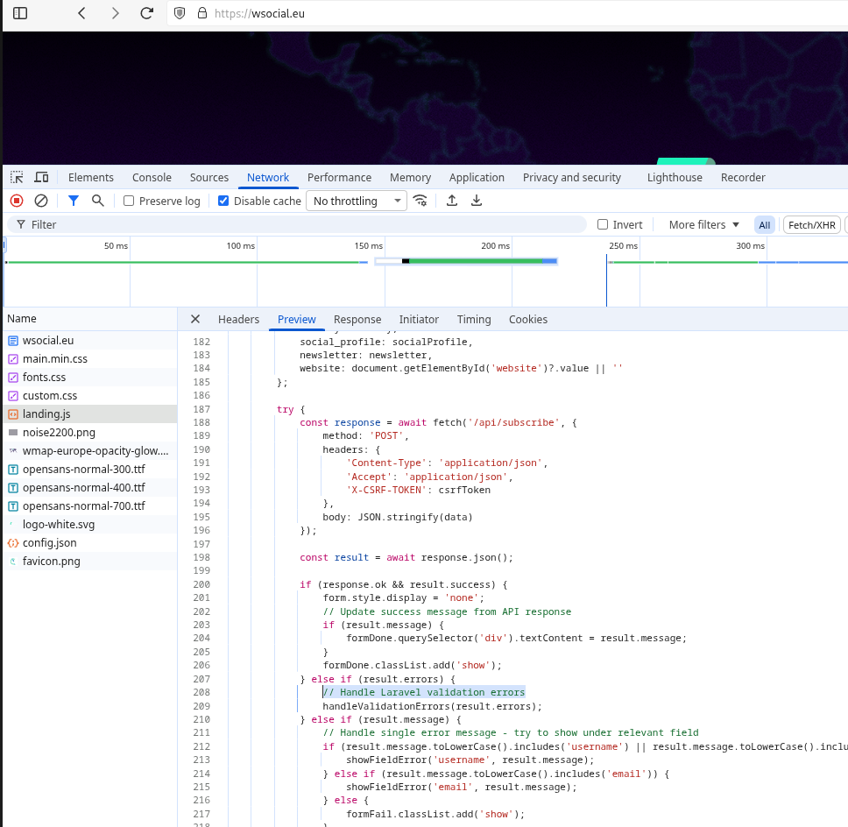This screenshot has height=827, width=848.
Task: Close the request details panel
Action: (x=195, y=320)
